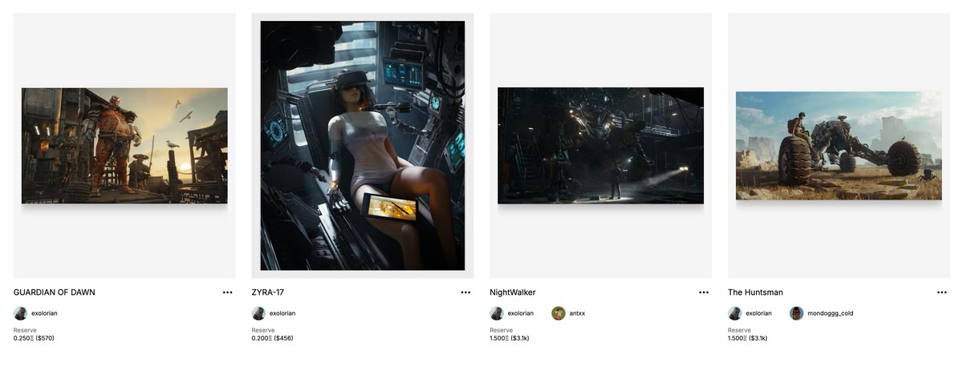The width and height of the screenshot is (963, 375).
Task: Click exolorian avatar under NightWalker
Action: 497,313
